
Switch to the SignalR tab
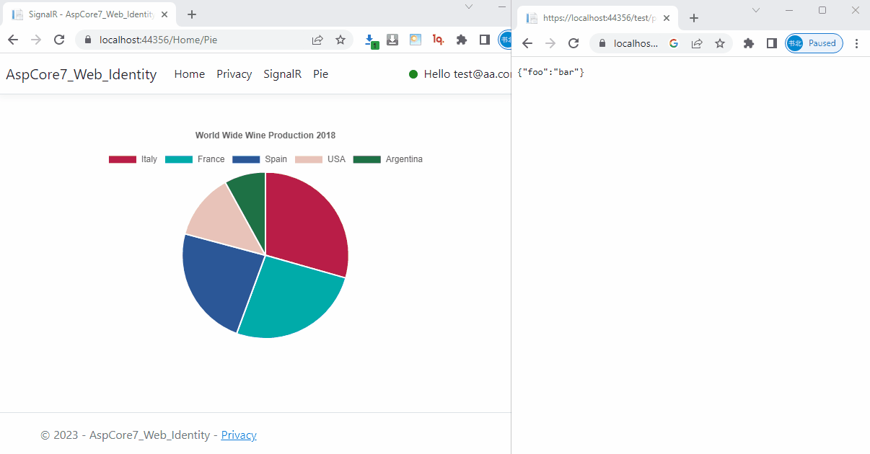(87, 14)
